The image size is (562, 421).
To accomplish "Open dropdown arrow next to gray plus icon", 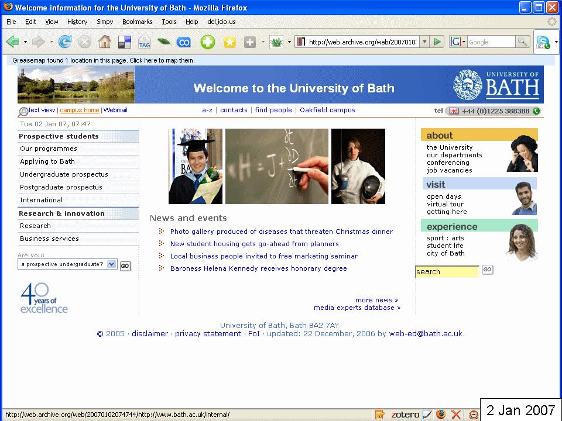I will [263, 42].
